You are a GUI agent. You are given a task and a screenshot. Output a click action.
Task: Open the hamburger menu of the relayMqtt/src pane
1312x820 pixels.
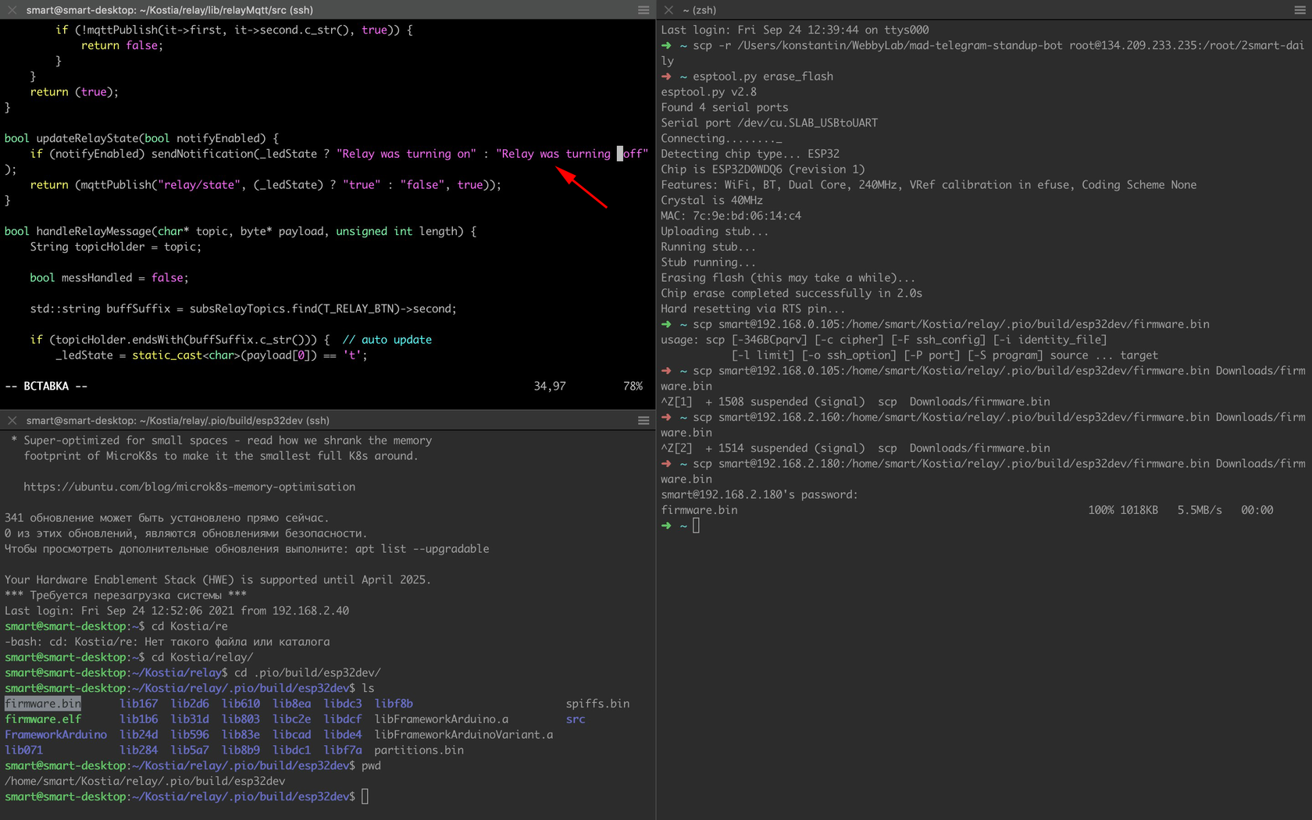644,10
